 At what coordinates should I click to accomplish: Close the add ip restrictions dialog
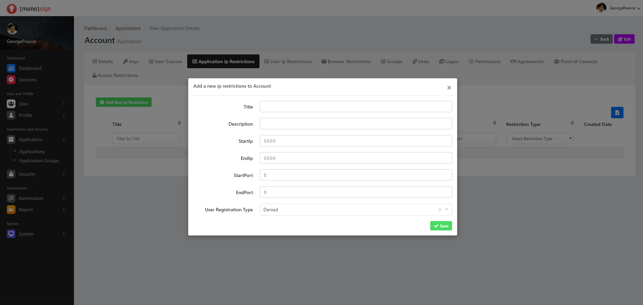tap(449, 88)
